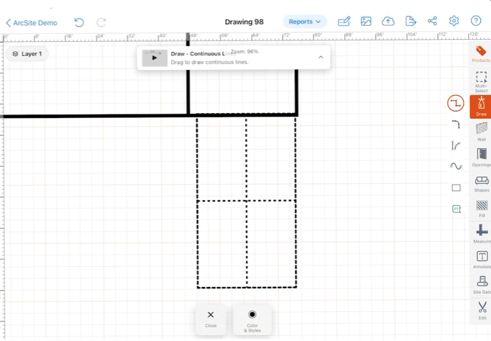
Task: Undo the last action
Action: pos(79,22)
